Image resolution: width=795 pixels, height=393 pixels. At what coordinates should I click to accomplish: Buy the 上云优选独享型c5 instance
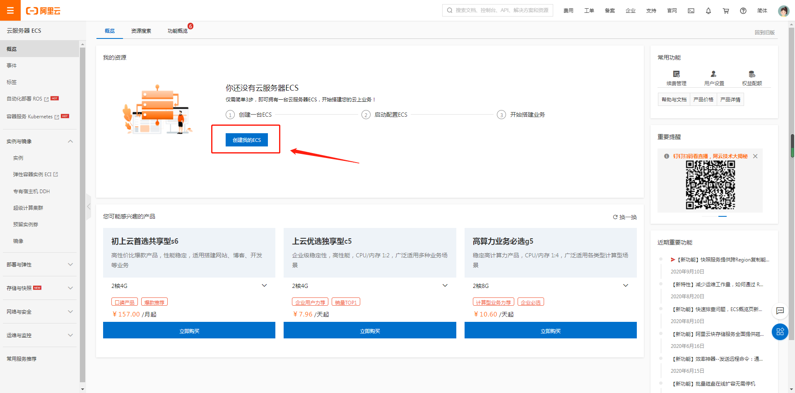point(370,331)
